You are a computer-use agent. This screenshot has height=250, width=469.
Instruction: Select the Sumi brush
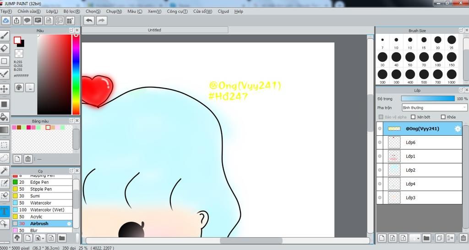click(x=42, y=196)
